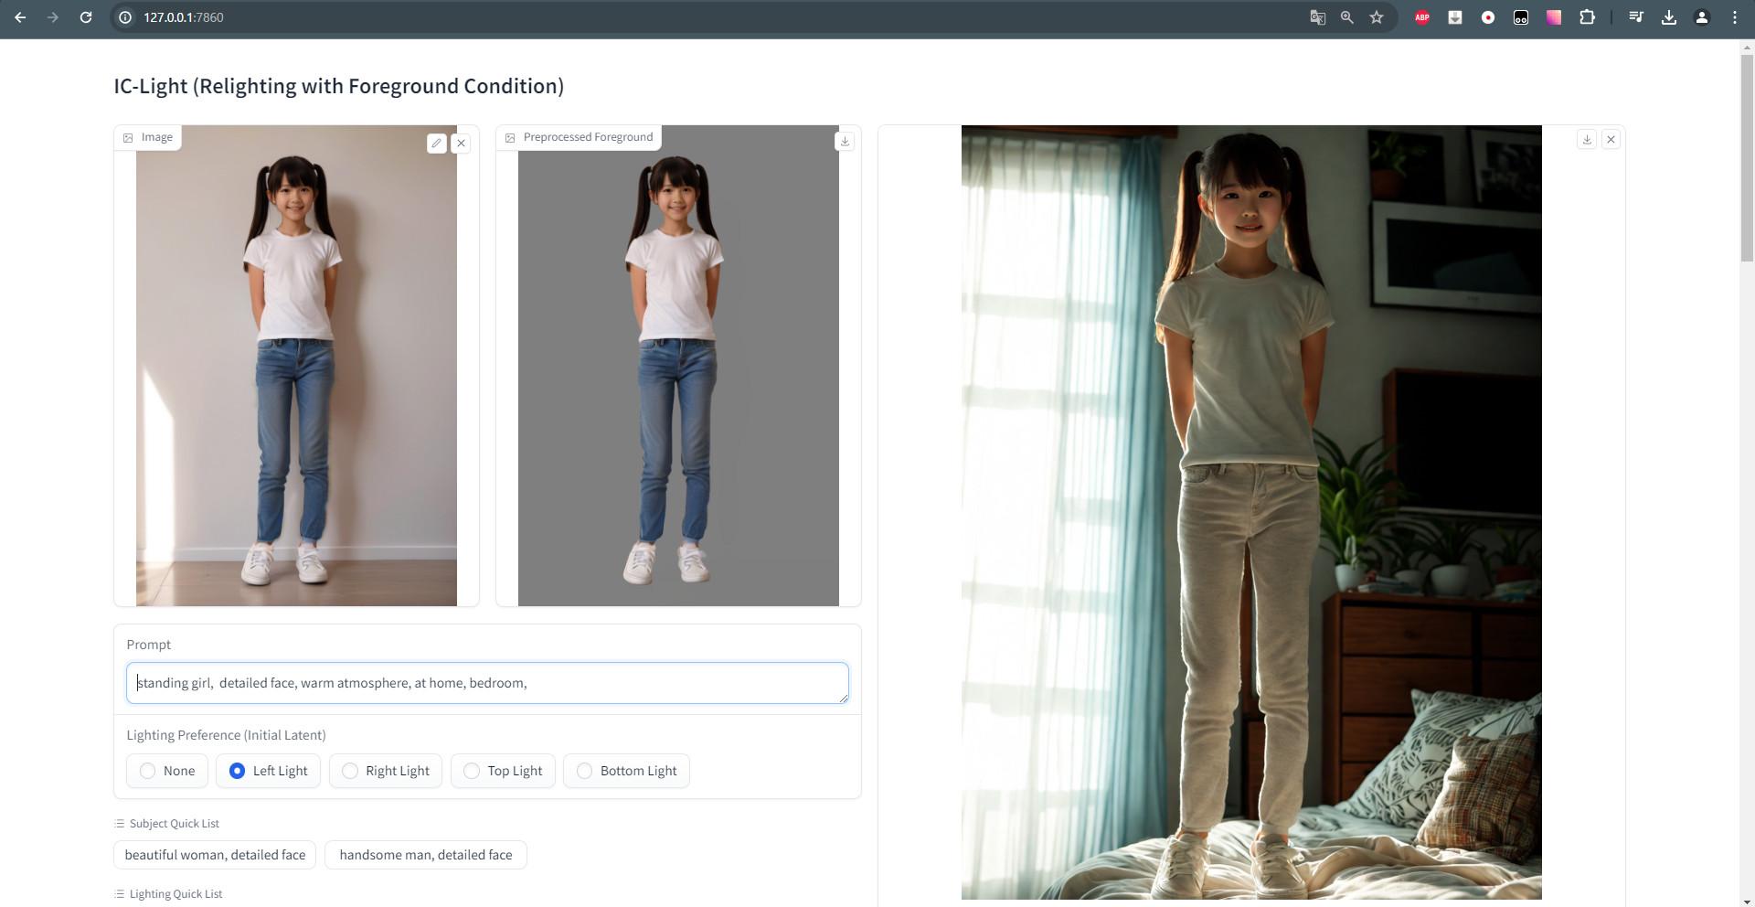Click into the Prompt text field

click(x=487, y=683)
